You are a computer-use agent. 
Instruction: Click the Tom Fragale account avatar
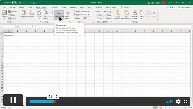(x=163, y=3)
